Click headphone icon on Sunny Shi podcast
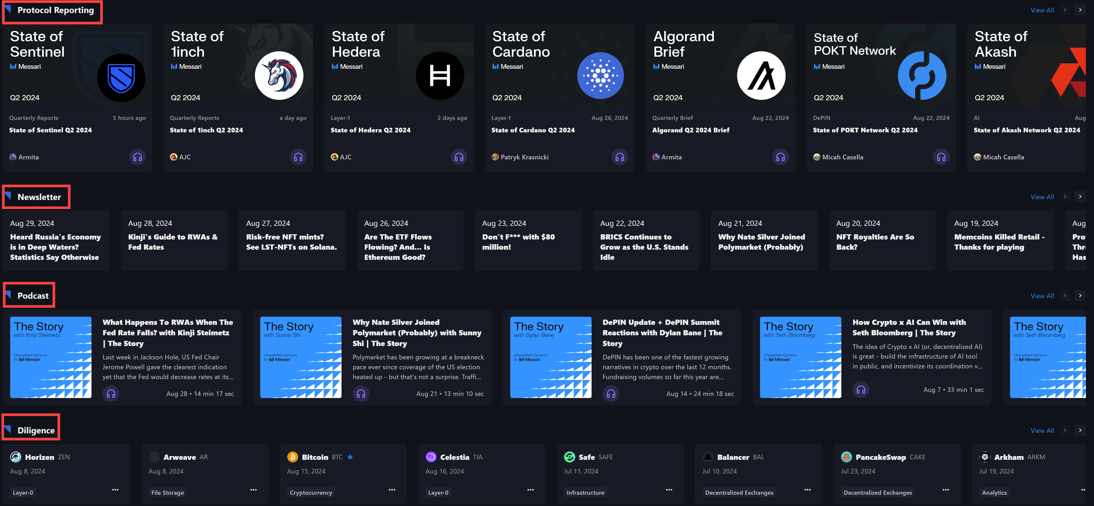Screen dimensions: 1094x506 pos(361,394)
